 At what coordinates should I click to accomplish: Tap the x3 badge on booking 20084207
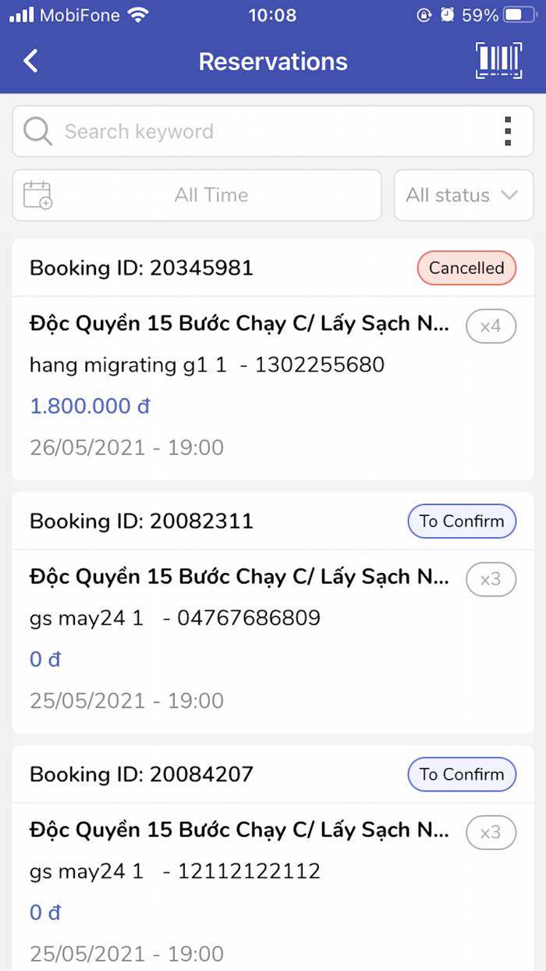491,832
